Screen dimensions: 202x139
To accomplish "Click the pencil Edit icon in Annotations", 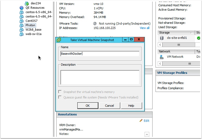I will 141,121.
